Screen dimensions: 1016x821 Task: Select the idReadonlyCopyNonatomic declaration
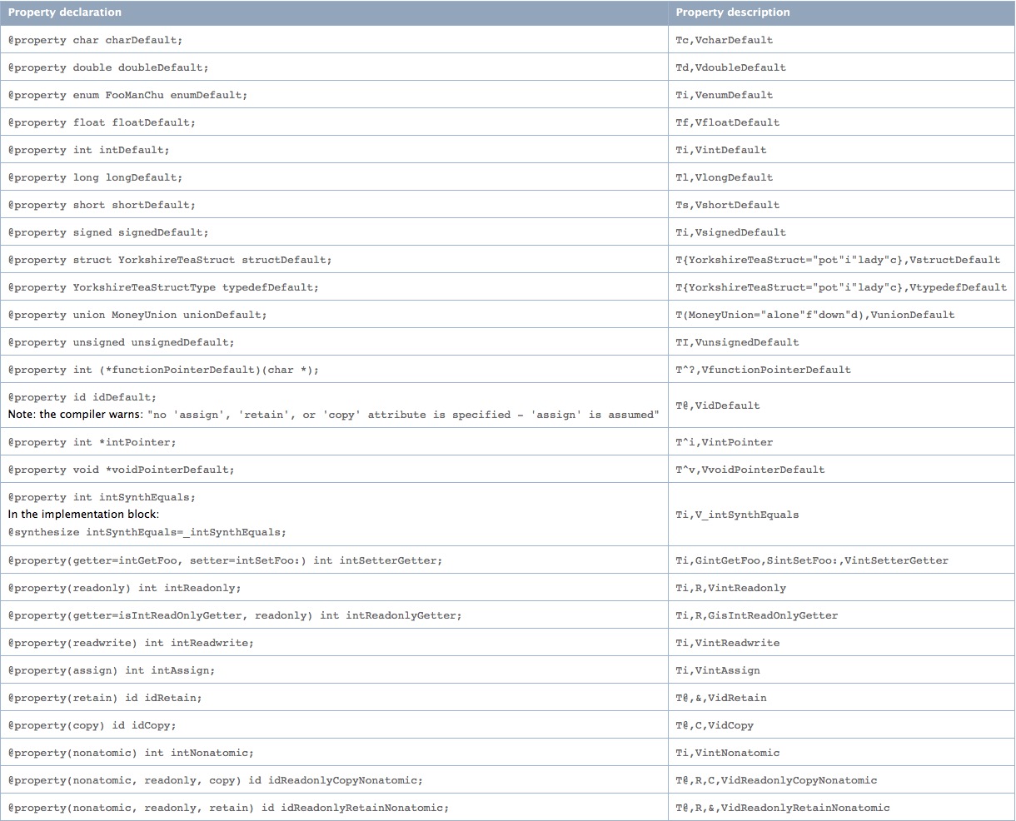215,780
